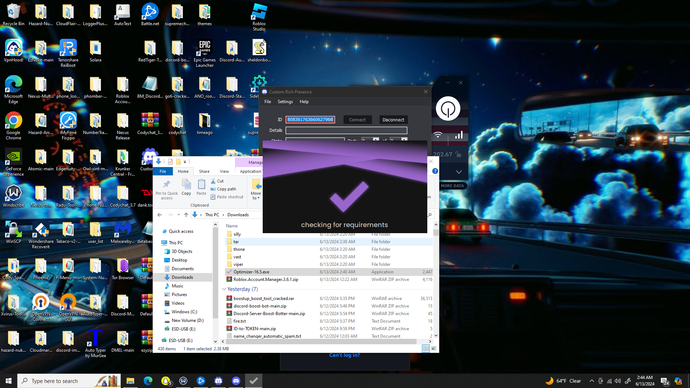The image size is (690, 388).
Task: Click the Connect button
Action: pos(357,120)
